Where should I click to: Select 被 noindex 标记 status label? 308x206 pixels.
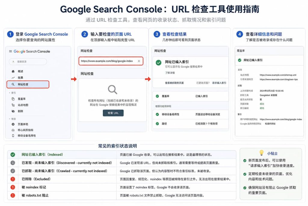(x=34, y=187)
